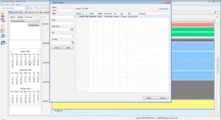Click the Search button in Person Search
Viewport: 221px width, 120px height.
(57, 48)
